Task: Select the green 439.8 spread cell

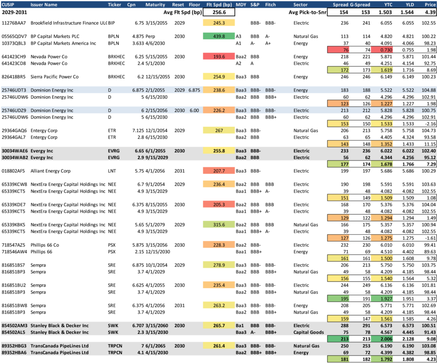Action: coord(218,37)
